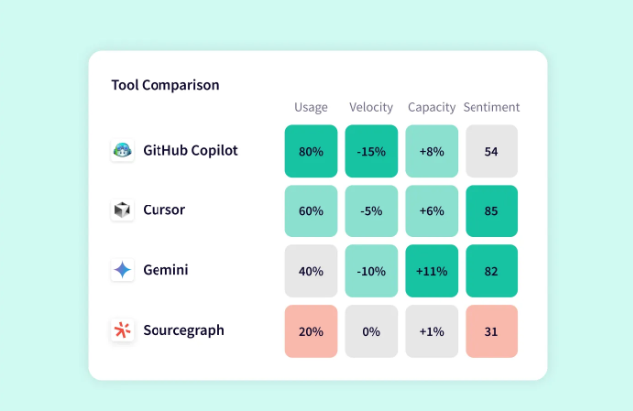The width and height of the screenshot is (633, 411).
Task: Sort by the Capacity column header
Action: click(432, 108)
